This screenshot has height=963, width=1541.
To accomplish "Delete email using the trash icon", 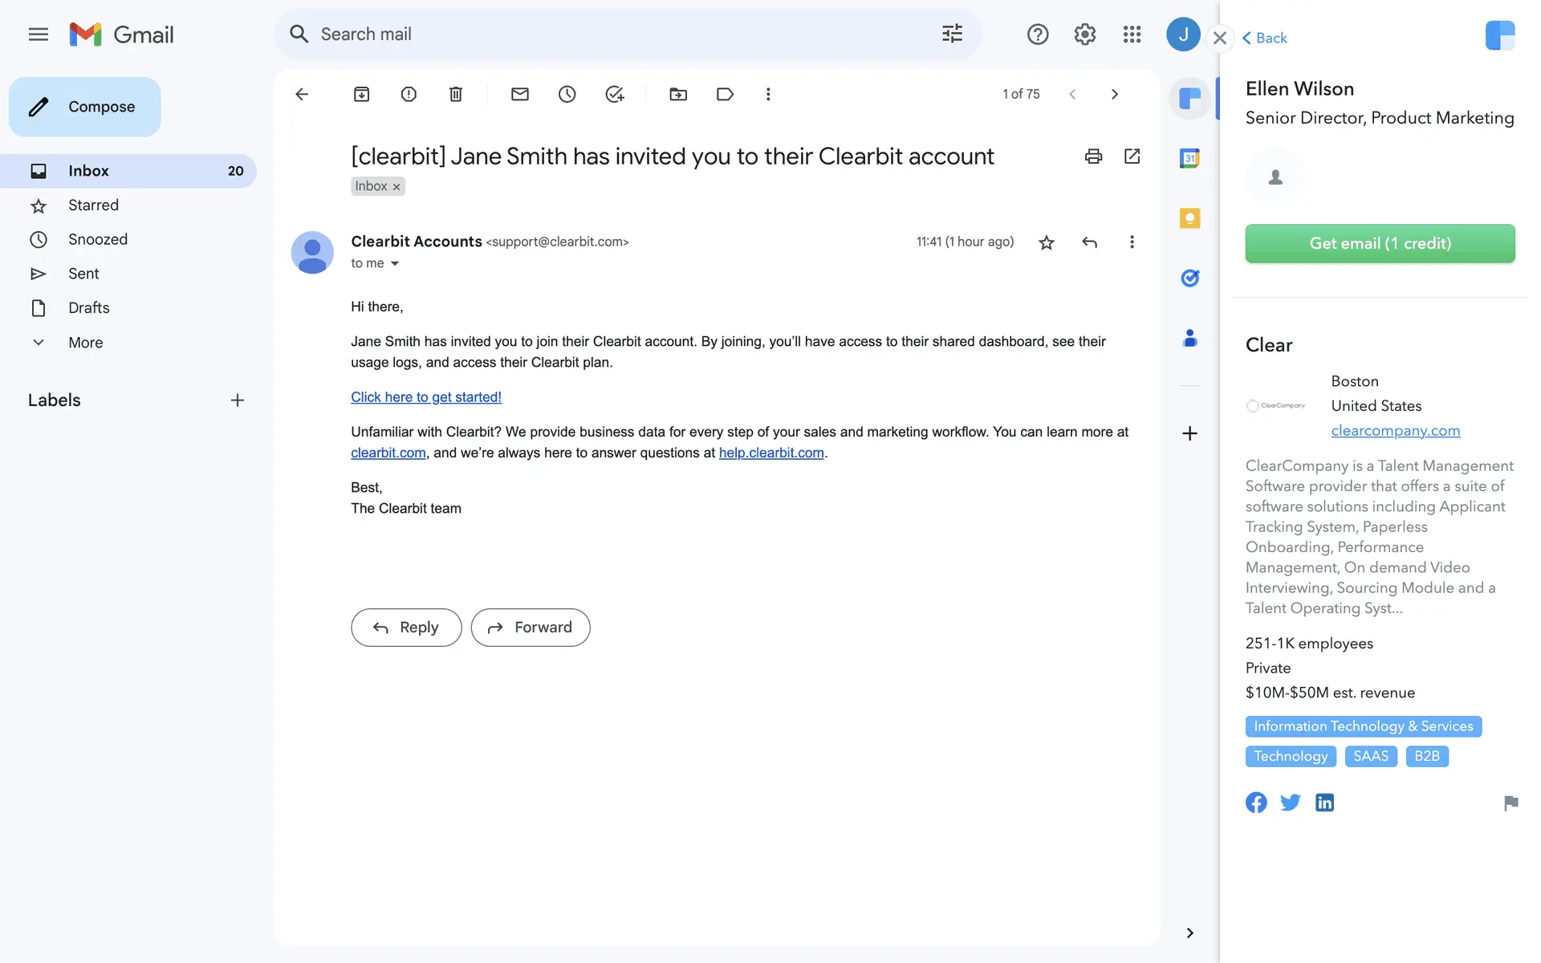I will [x=455, y=95].
